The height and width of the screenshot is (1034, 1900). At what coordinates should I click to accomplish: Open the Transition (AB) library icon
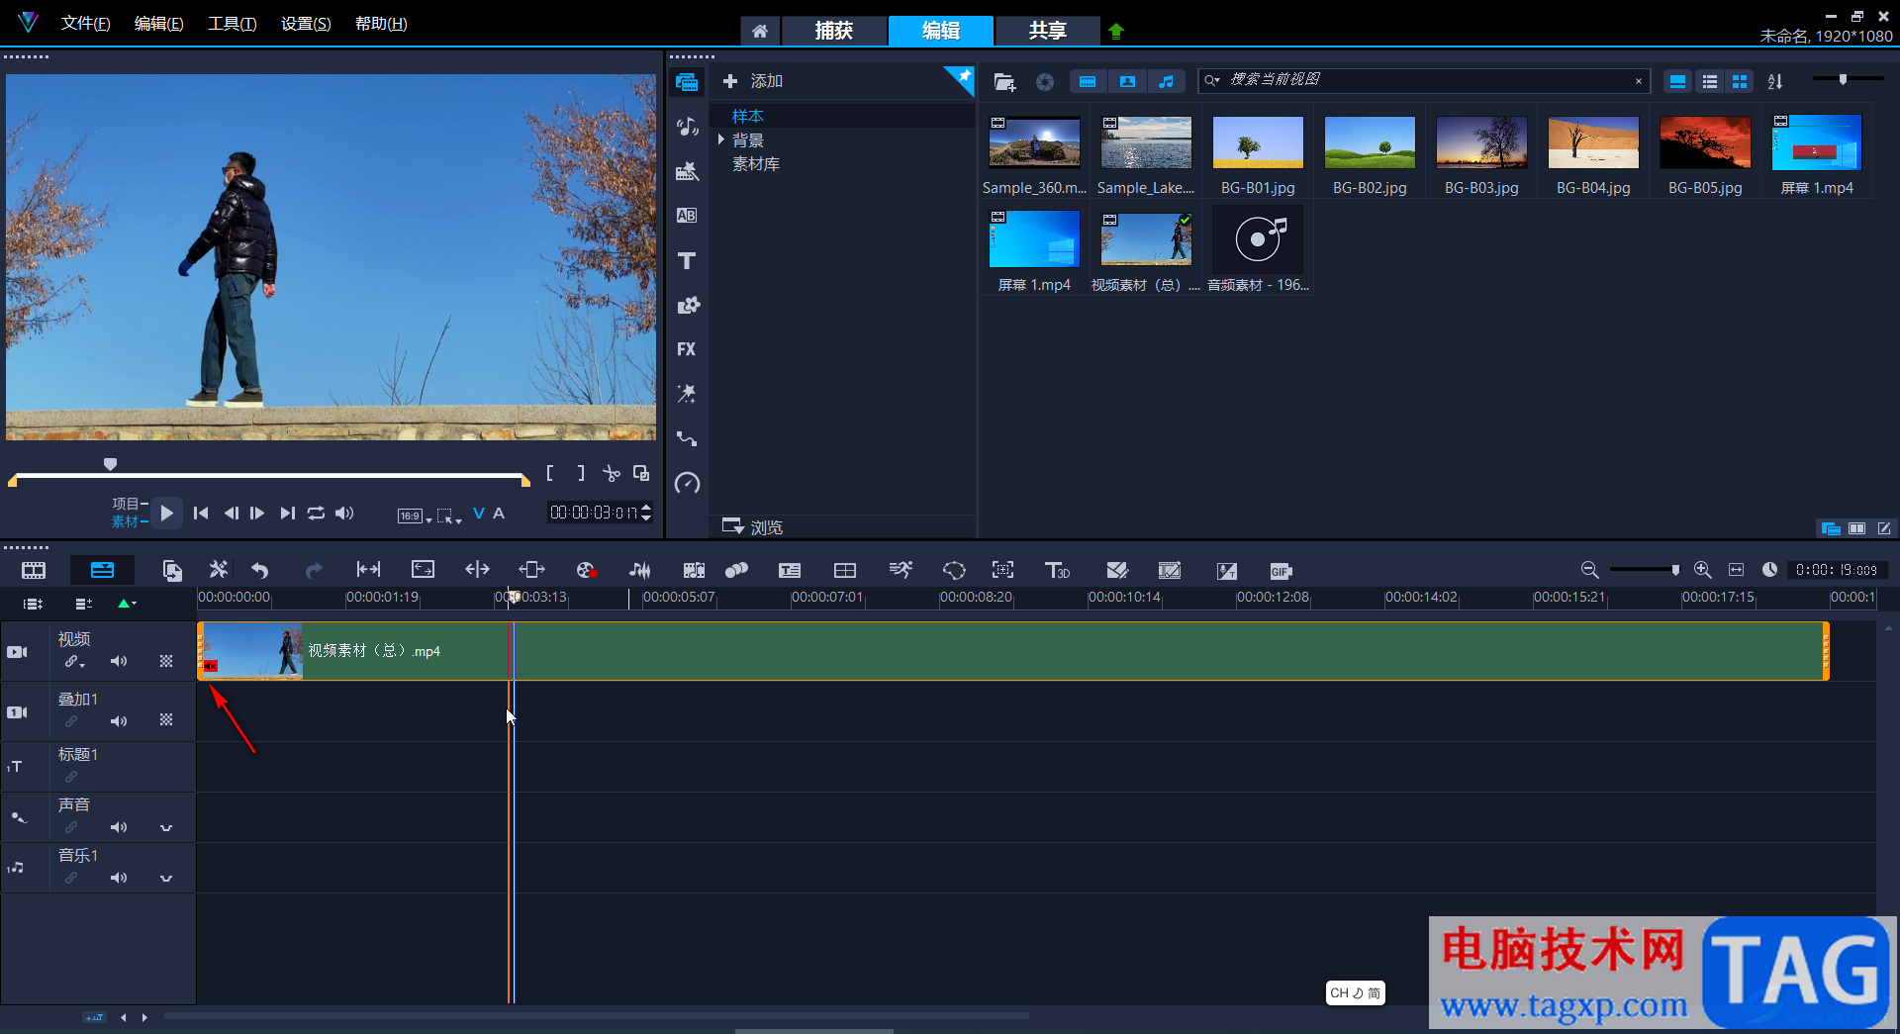pyautogui.click(x=687, y=216)
